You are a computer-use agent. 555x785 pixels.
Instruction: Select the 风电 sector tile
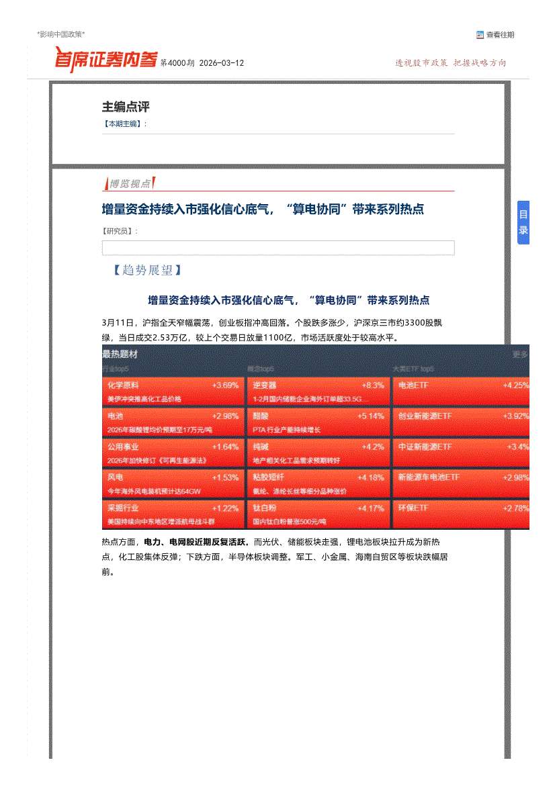click(x=173, y=483)
